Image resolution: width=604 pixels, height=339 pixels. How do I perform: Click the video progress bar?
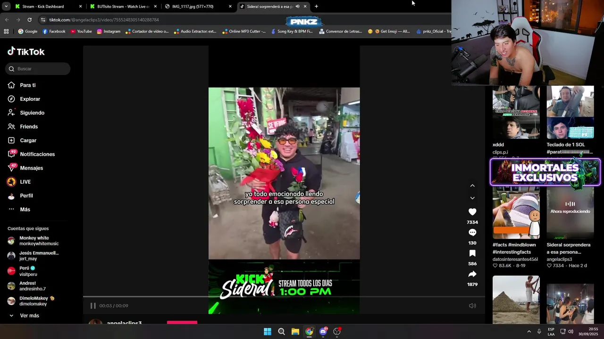tap(284, 297)
